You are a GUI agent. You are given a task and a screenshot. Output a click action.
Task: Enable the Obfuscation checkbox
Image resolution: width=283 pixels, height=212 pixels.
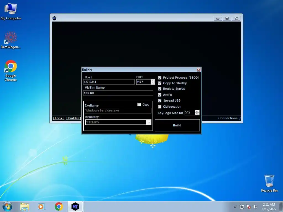[x=159, y=107]
